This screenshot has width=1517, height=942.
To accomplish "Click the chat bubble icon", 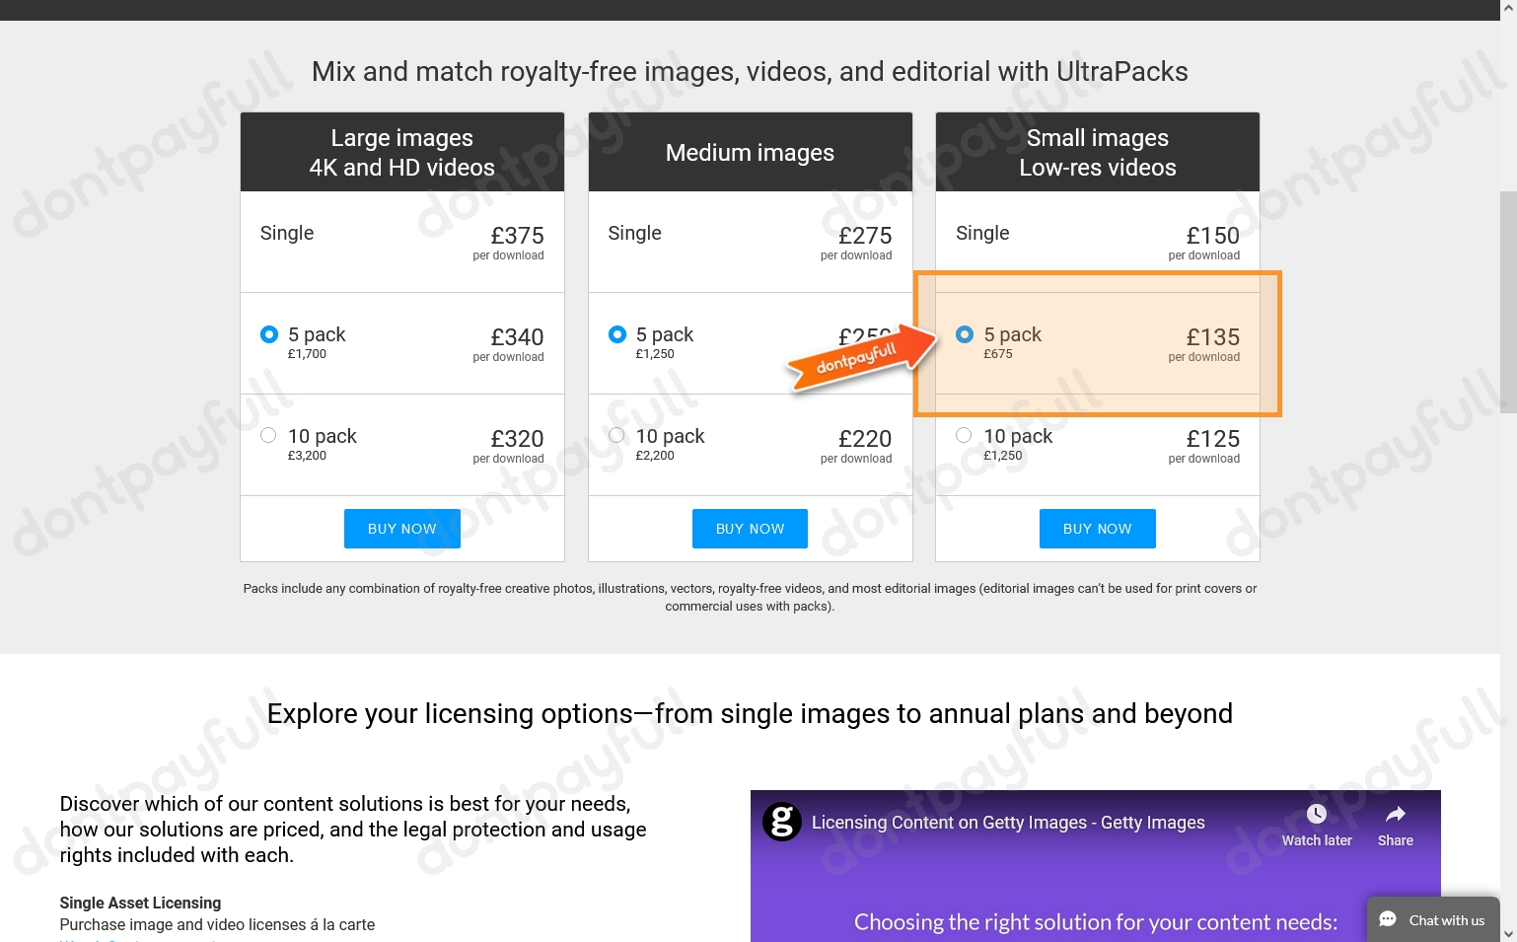I will pos(1388,919).
